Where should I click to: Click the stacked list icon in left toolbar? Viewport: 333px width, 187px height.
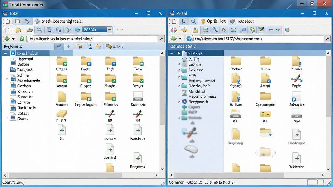coord(49,30)
